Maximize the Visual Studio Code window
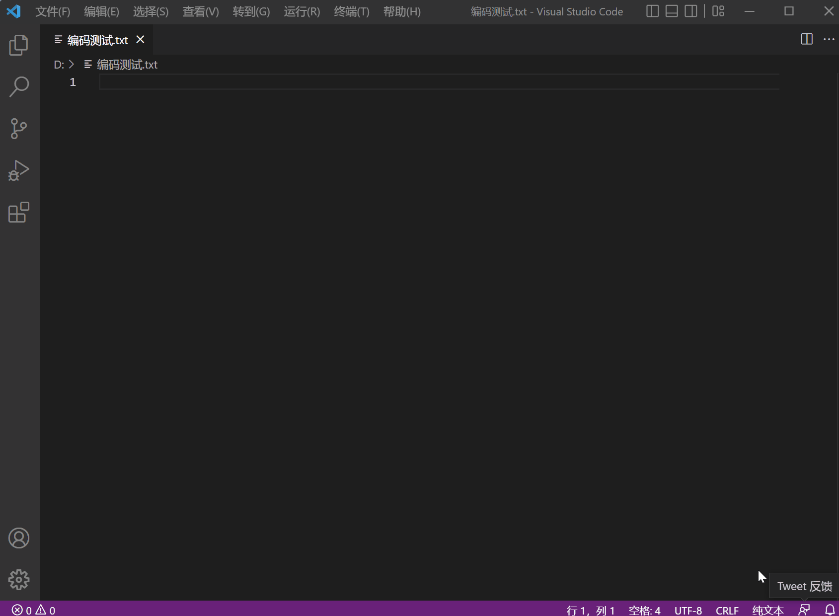 pyautogui.click(x=789, y=11)
